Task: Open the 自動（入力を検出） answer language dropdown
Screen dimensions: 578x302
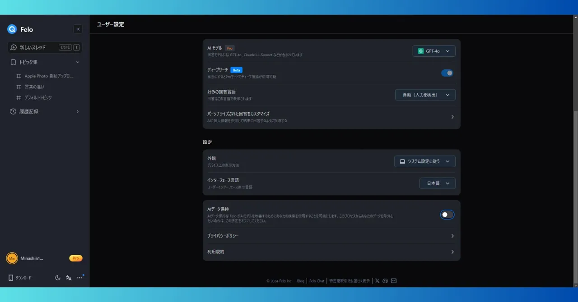Action: [x=425, y=95]
